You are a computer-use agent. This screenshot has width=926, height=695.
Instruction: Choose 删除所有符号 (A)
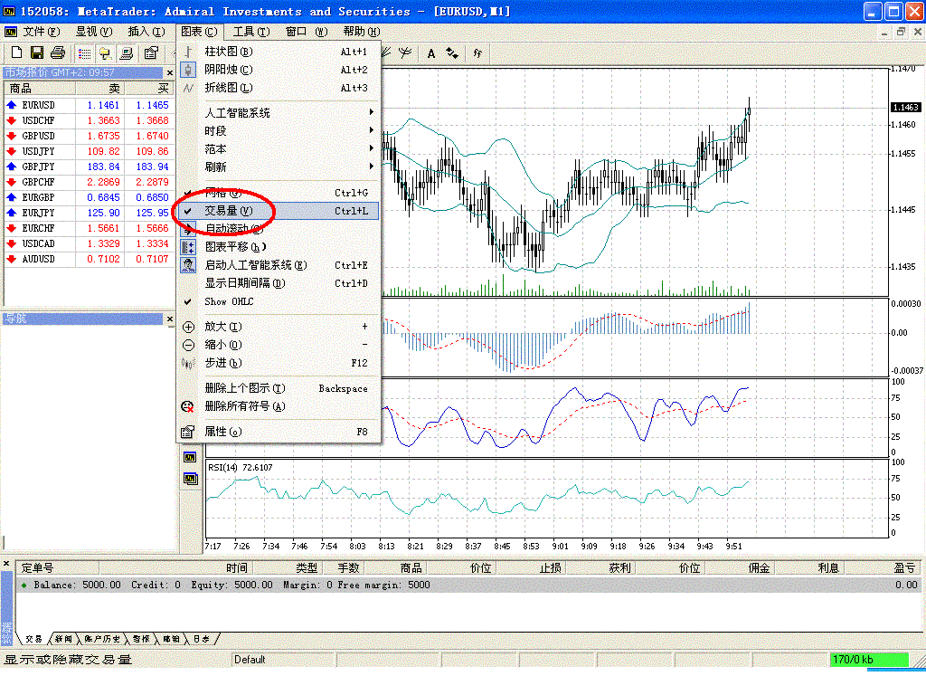(279, 406)
